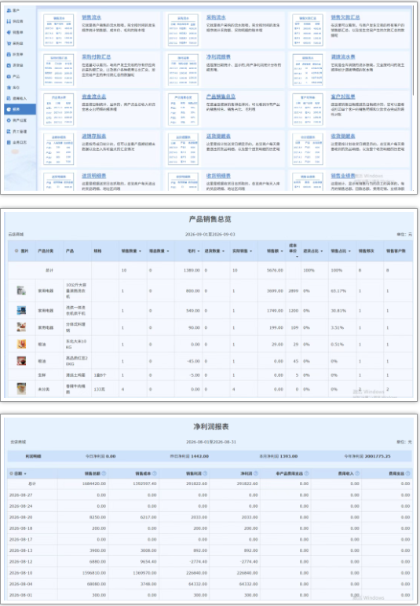Click the 净利润报表 report thumbnail icon
420x606 pixels.
[183, 70]
